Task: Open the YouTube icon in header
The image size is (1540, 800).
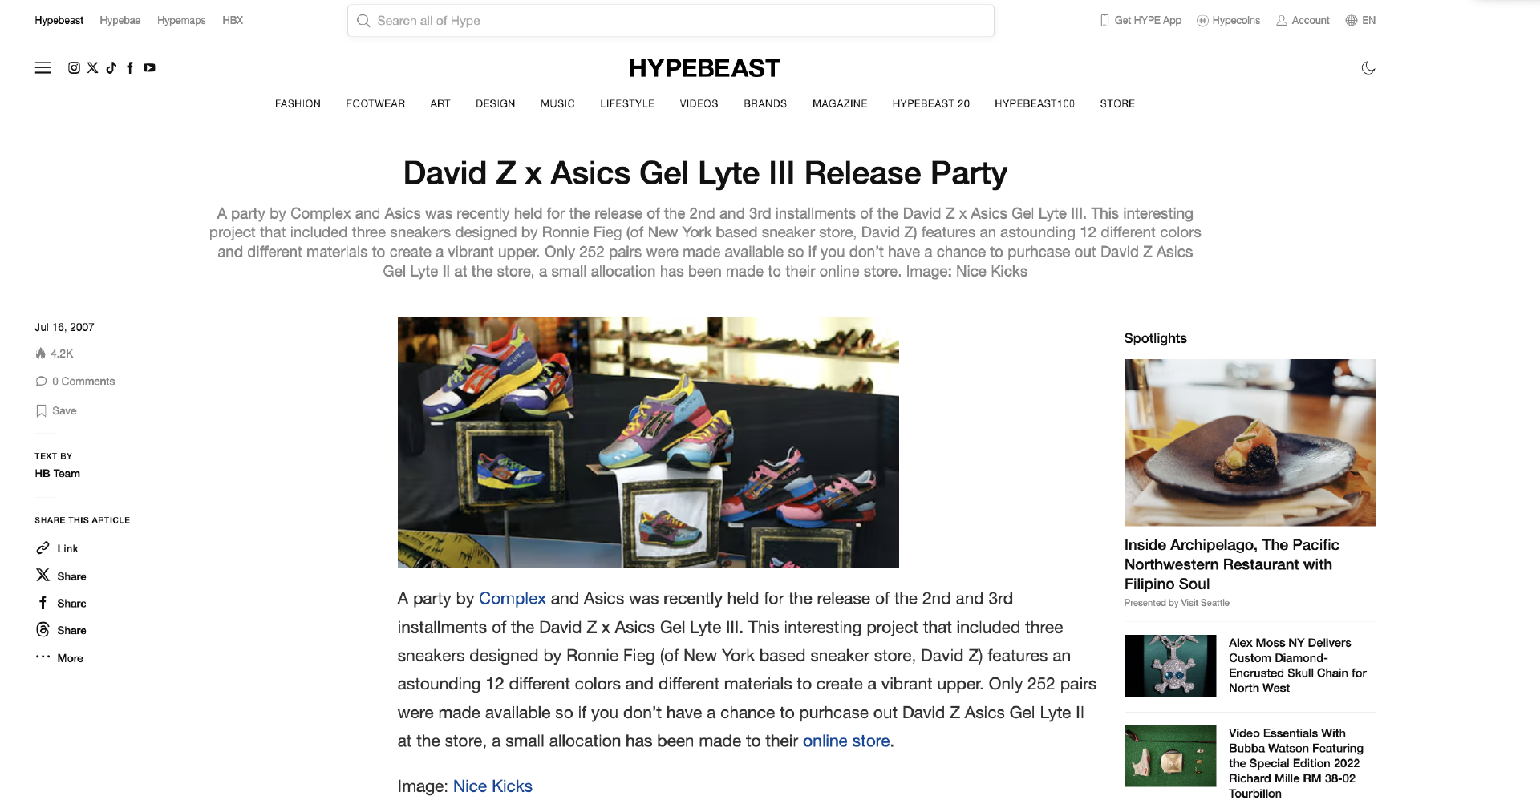Action: tap(149, 68)
